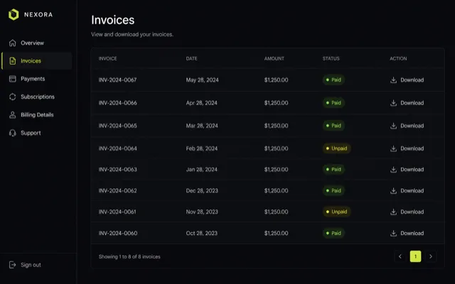This screenshot has width=455, height=284.
Task: Open Overview via the home icon
Action: click(13, 43)
